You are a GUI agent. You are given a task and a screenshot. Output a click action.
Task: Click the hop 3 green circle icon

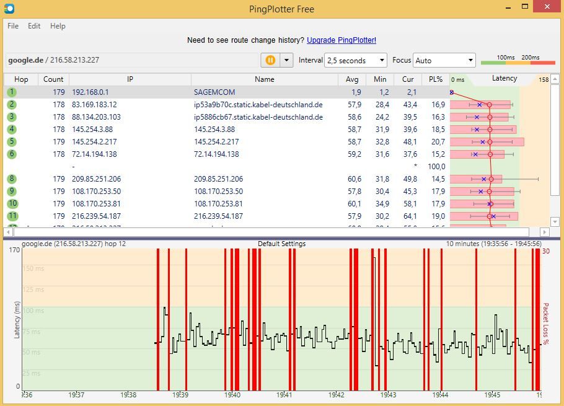[12, 117]
